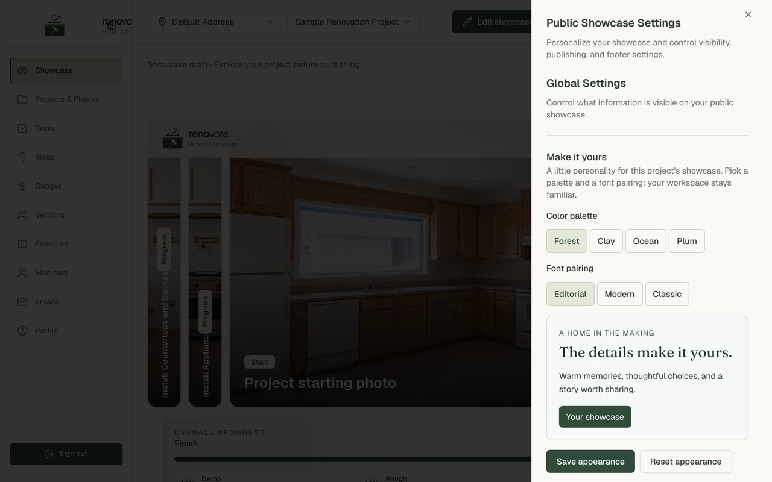The width and height of the screenshot is (772, 482).
Task: Open the Sample Renovation Project dropdown
Action: click(x=353, y=22)
